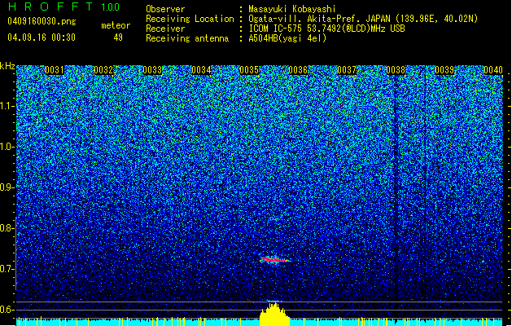Click the Receiving Location label
Image resolution: width=512 pixels, height=326 pixels.
click(x=190, y=19)
